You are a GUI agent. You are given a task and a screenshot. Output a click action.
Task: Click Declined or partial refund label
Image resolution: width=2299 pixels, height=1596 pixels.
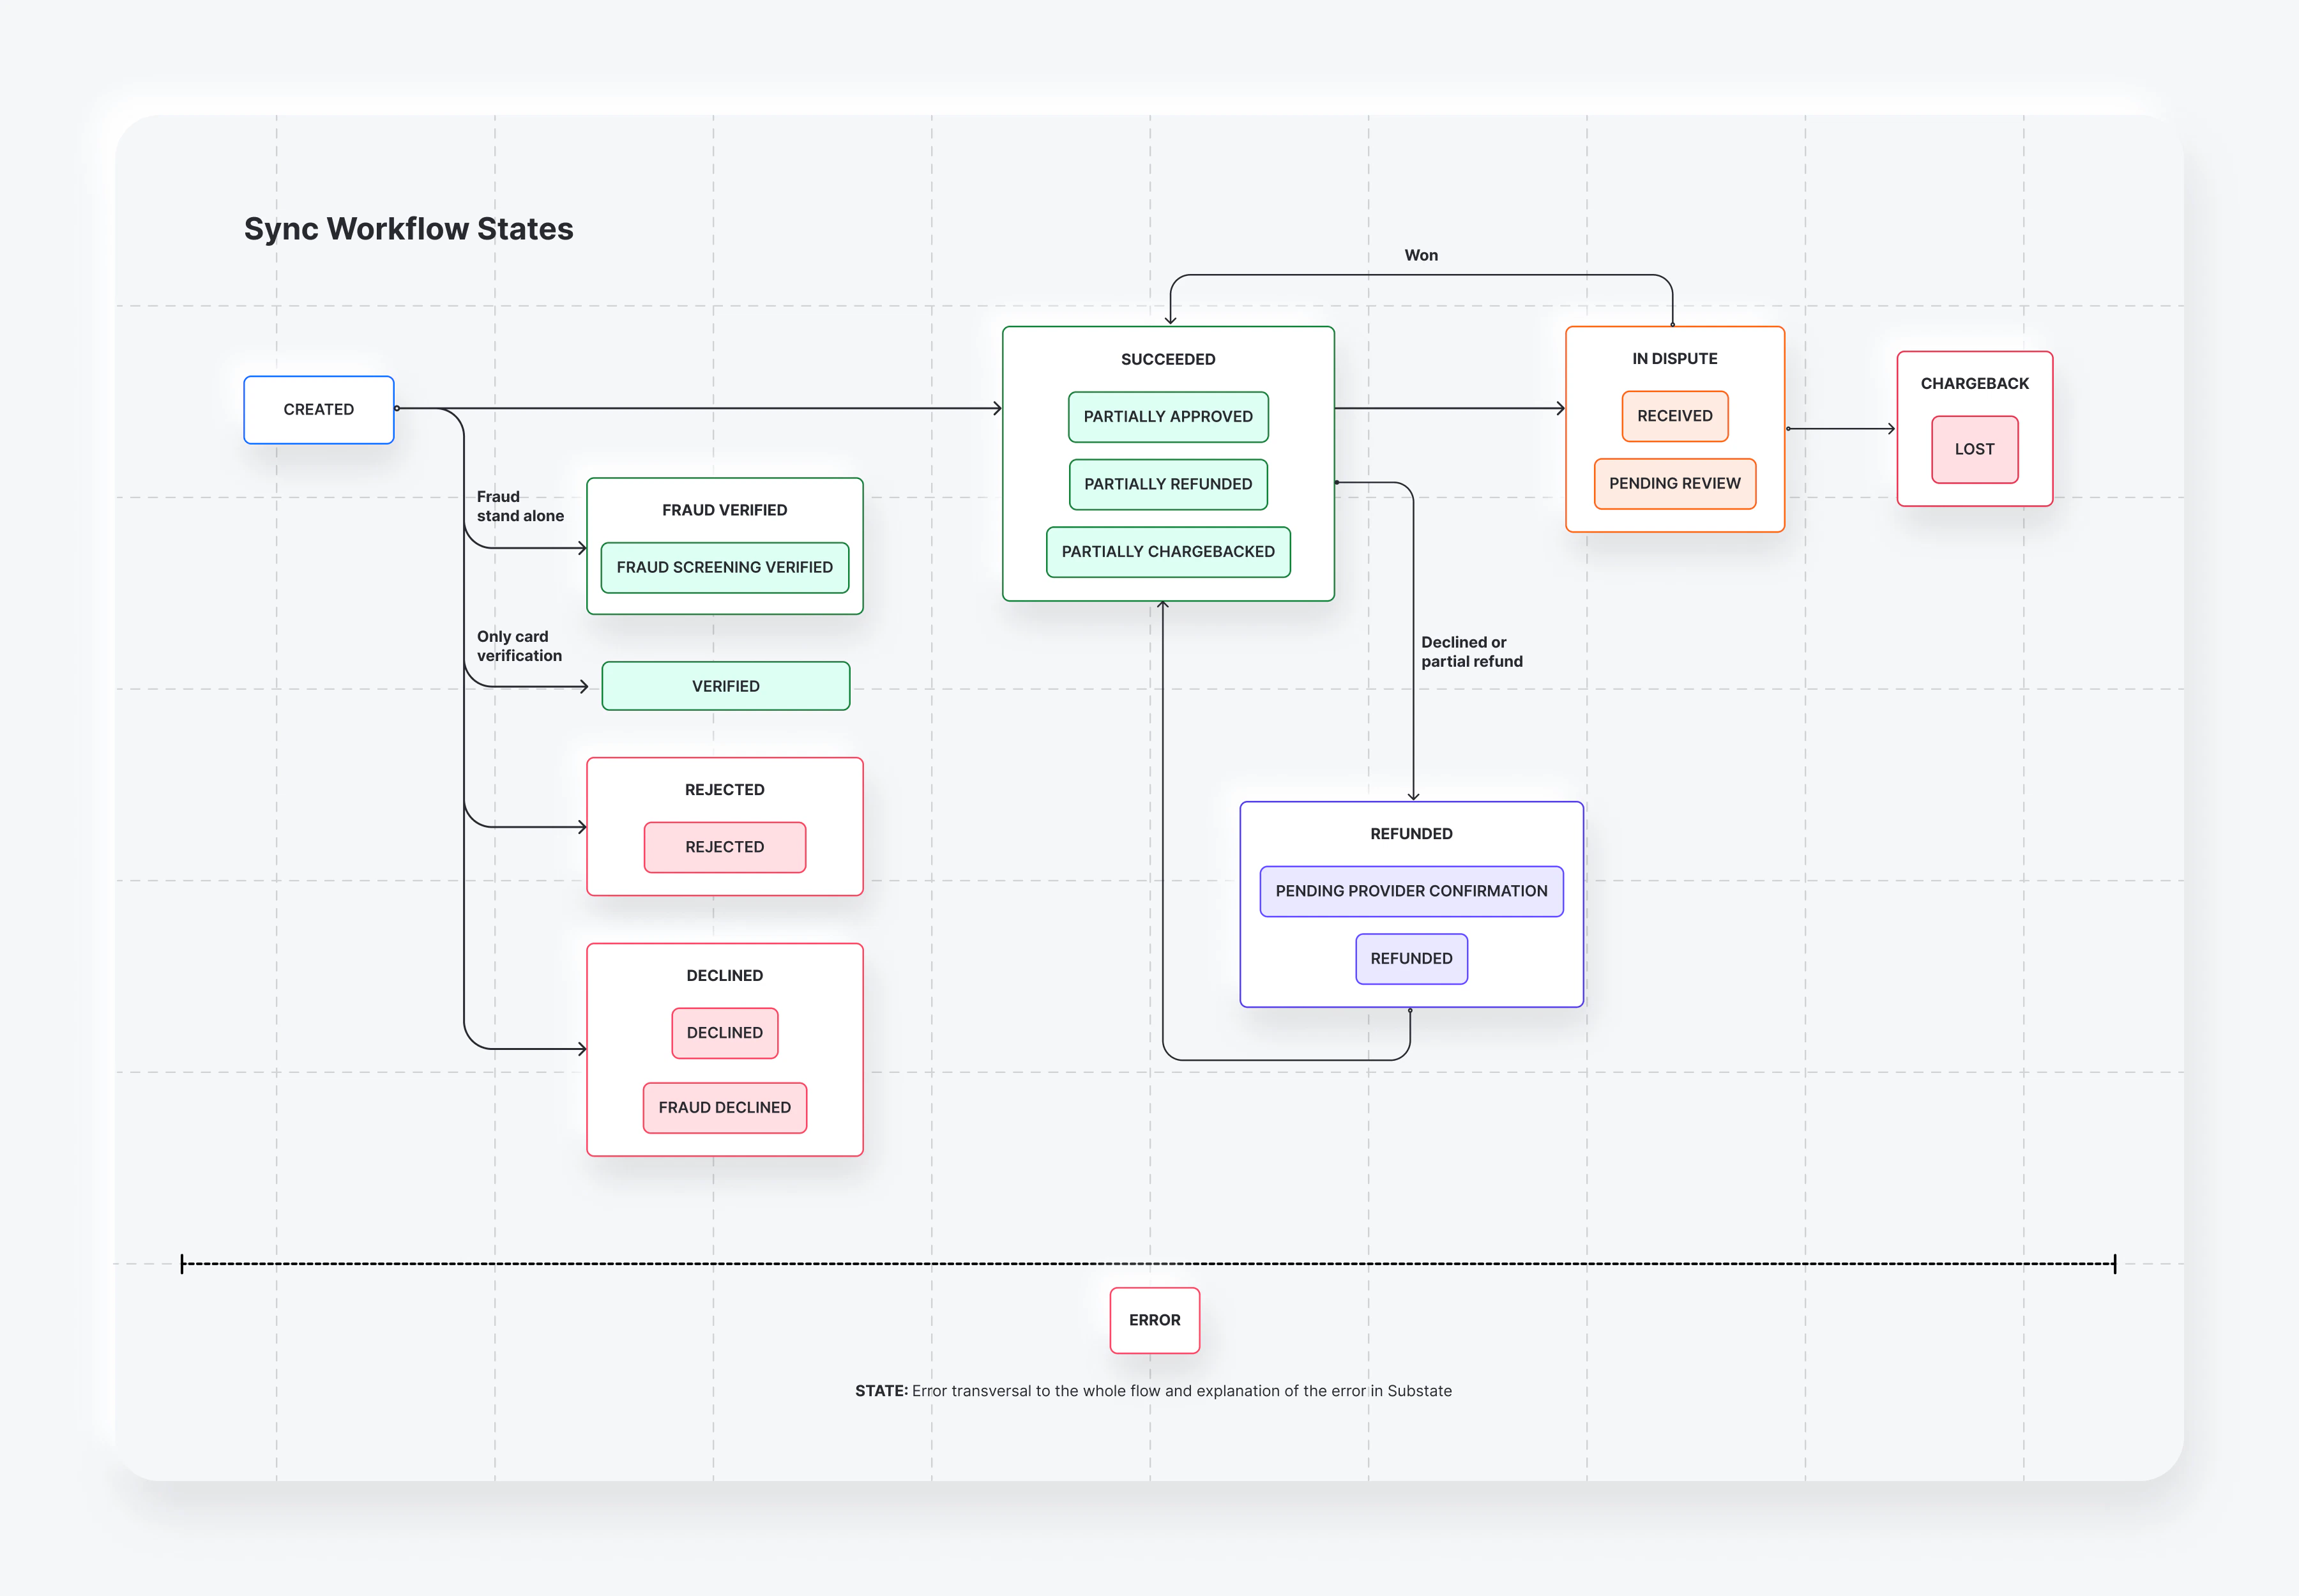[1471, 652]
